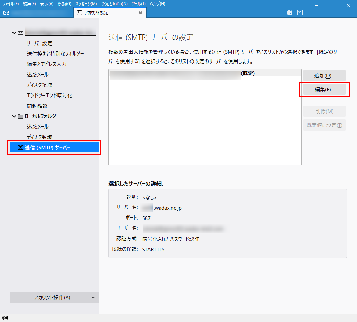Select the default (既定) server in list
This screenshot has width=357, height=322.
pyautogui.click(x=205, y=73)
